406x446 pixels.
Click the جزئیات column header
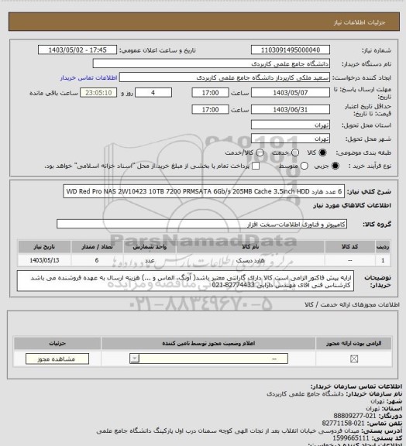[x=57, y=343]
